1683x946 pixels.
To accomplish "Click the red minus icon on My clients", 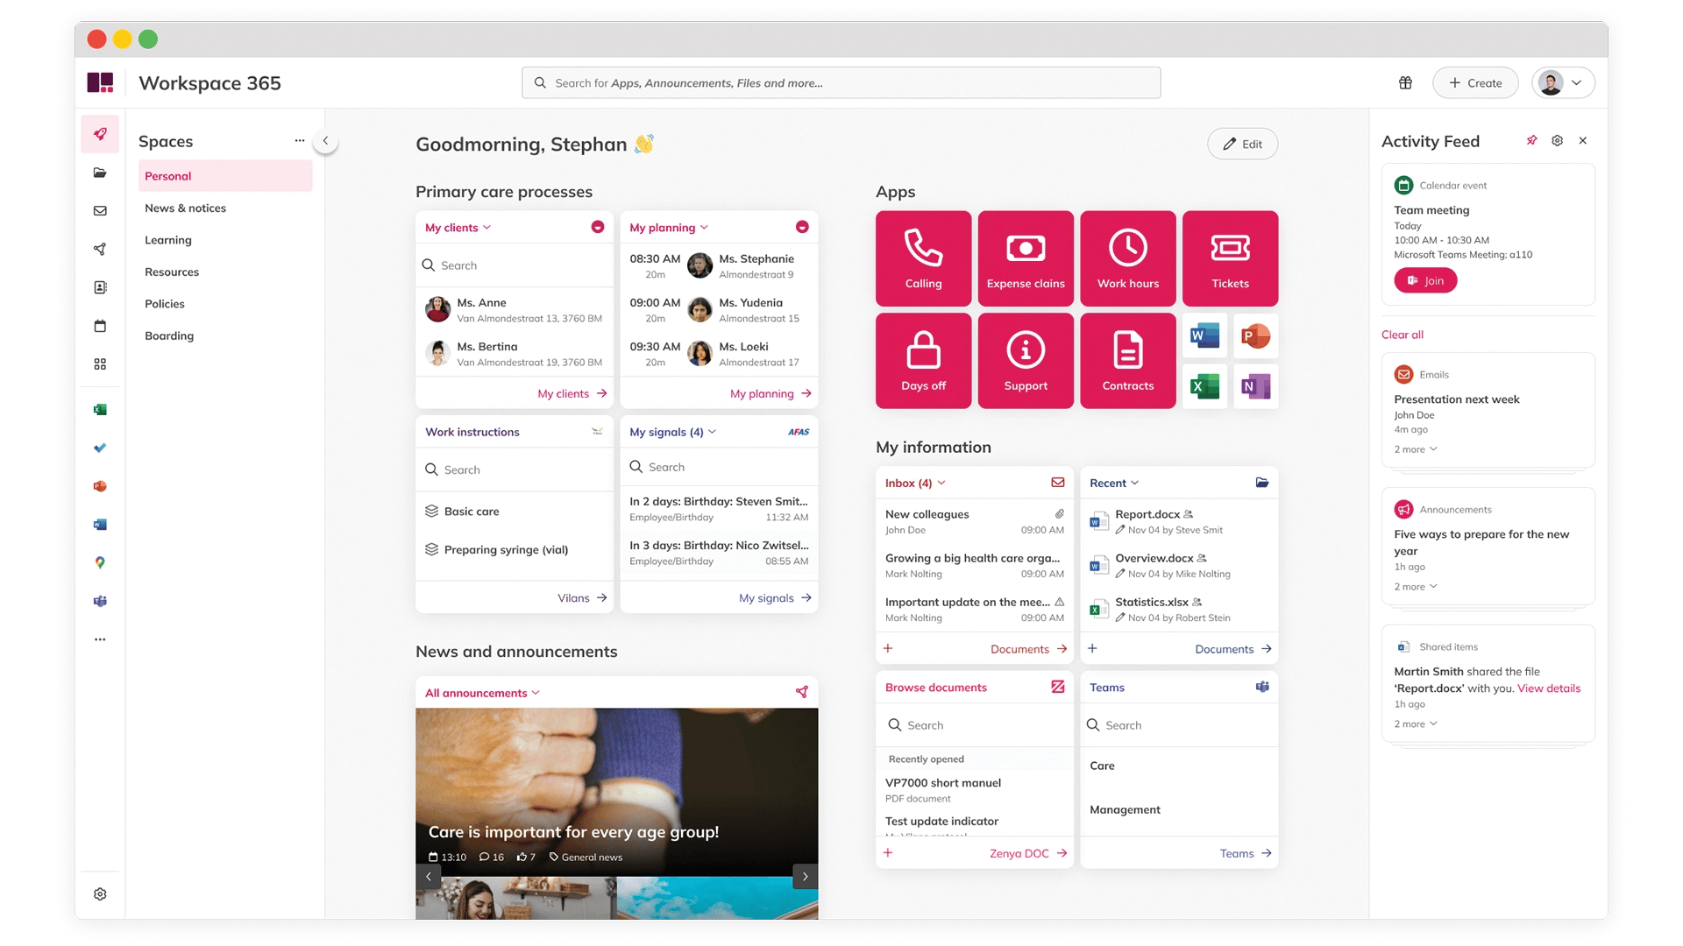I will (598, 227).
